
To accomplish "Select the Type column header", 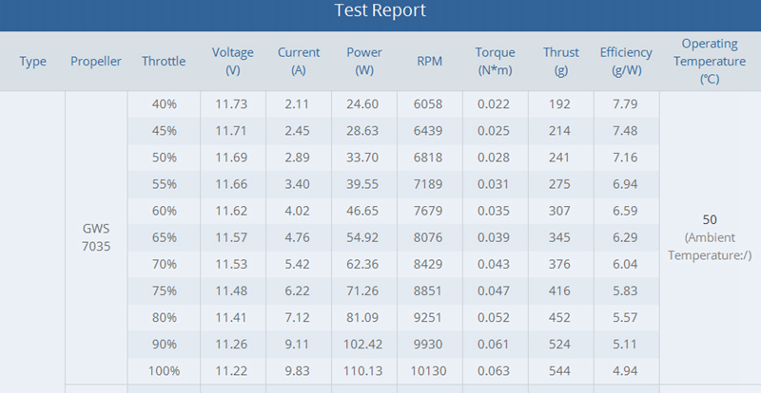I will (32, 62).
